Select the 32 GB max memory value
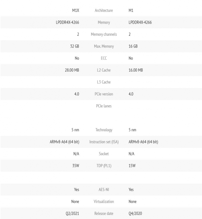 pyautogui.click(x=74, y=46)
